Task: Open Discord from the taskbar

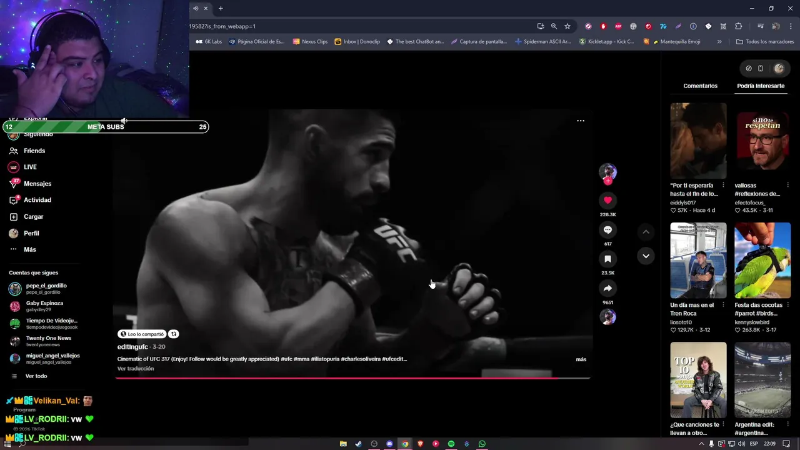Action: click(389, 444)
